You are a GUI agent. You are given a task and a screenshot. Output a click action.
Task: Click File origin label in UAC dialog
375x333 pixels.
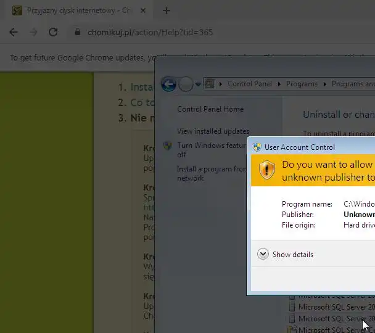[299, 225]
